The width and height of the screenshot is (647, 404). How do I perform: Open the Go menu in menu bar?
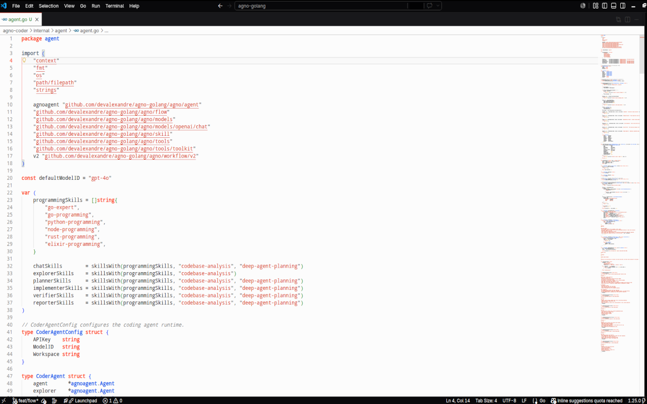[x=83, y=6]
